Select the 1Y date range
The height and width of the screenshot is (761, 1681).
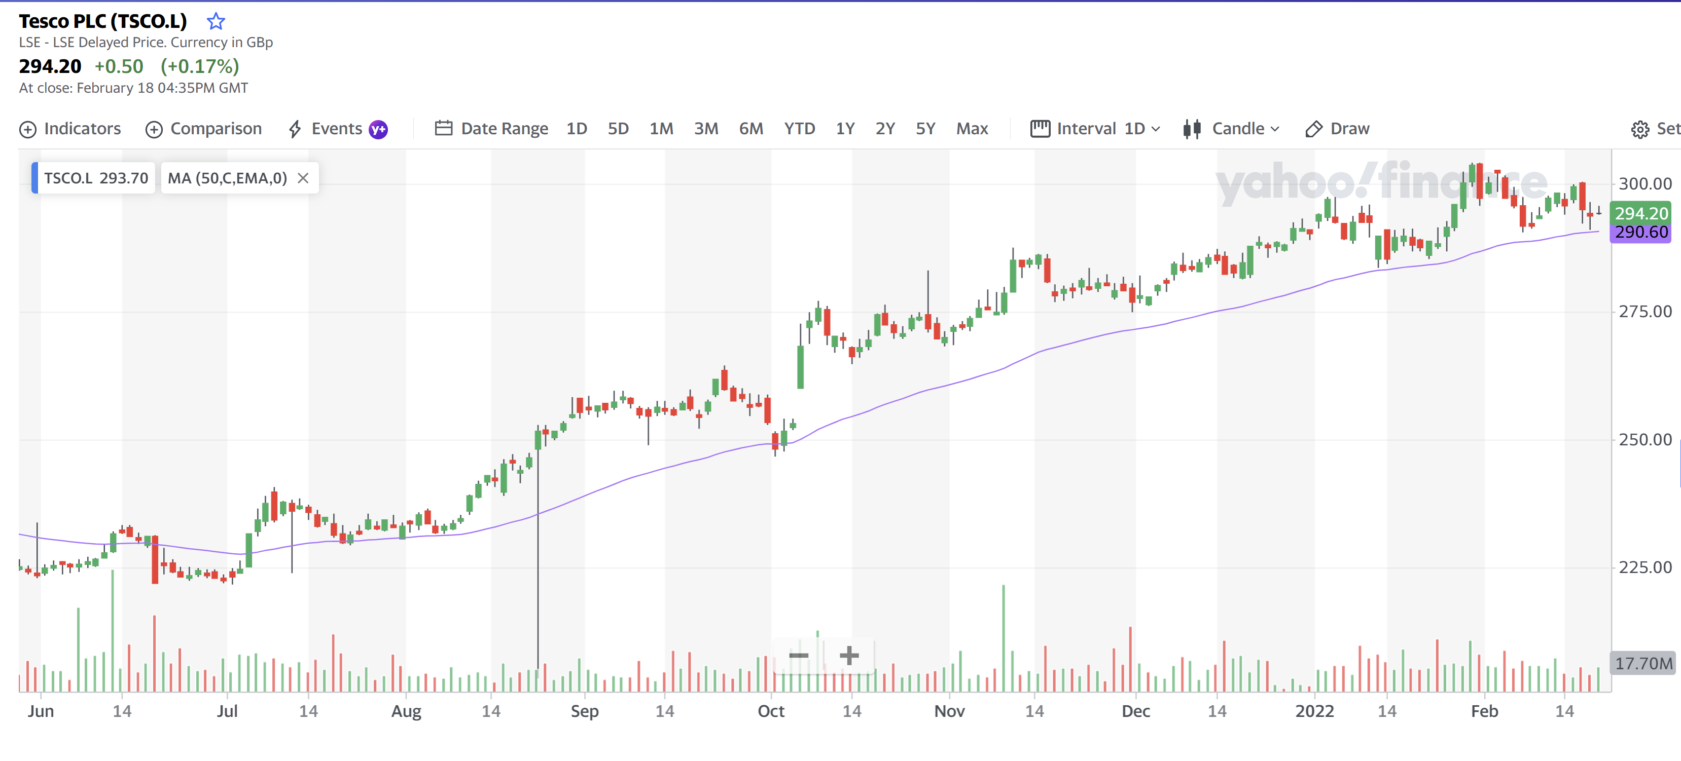pyautogui.click(x=845, y=129)
